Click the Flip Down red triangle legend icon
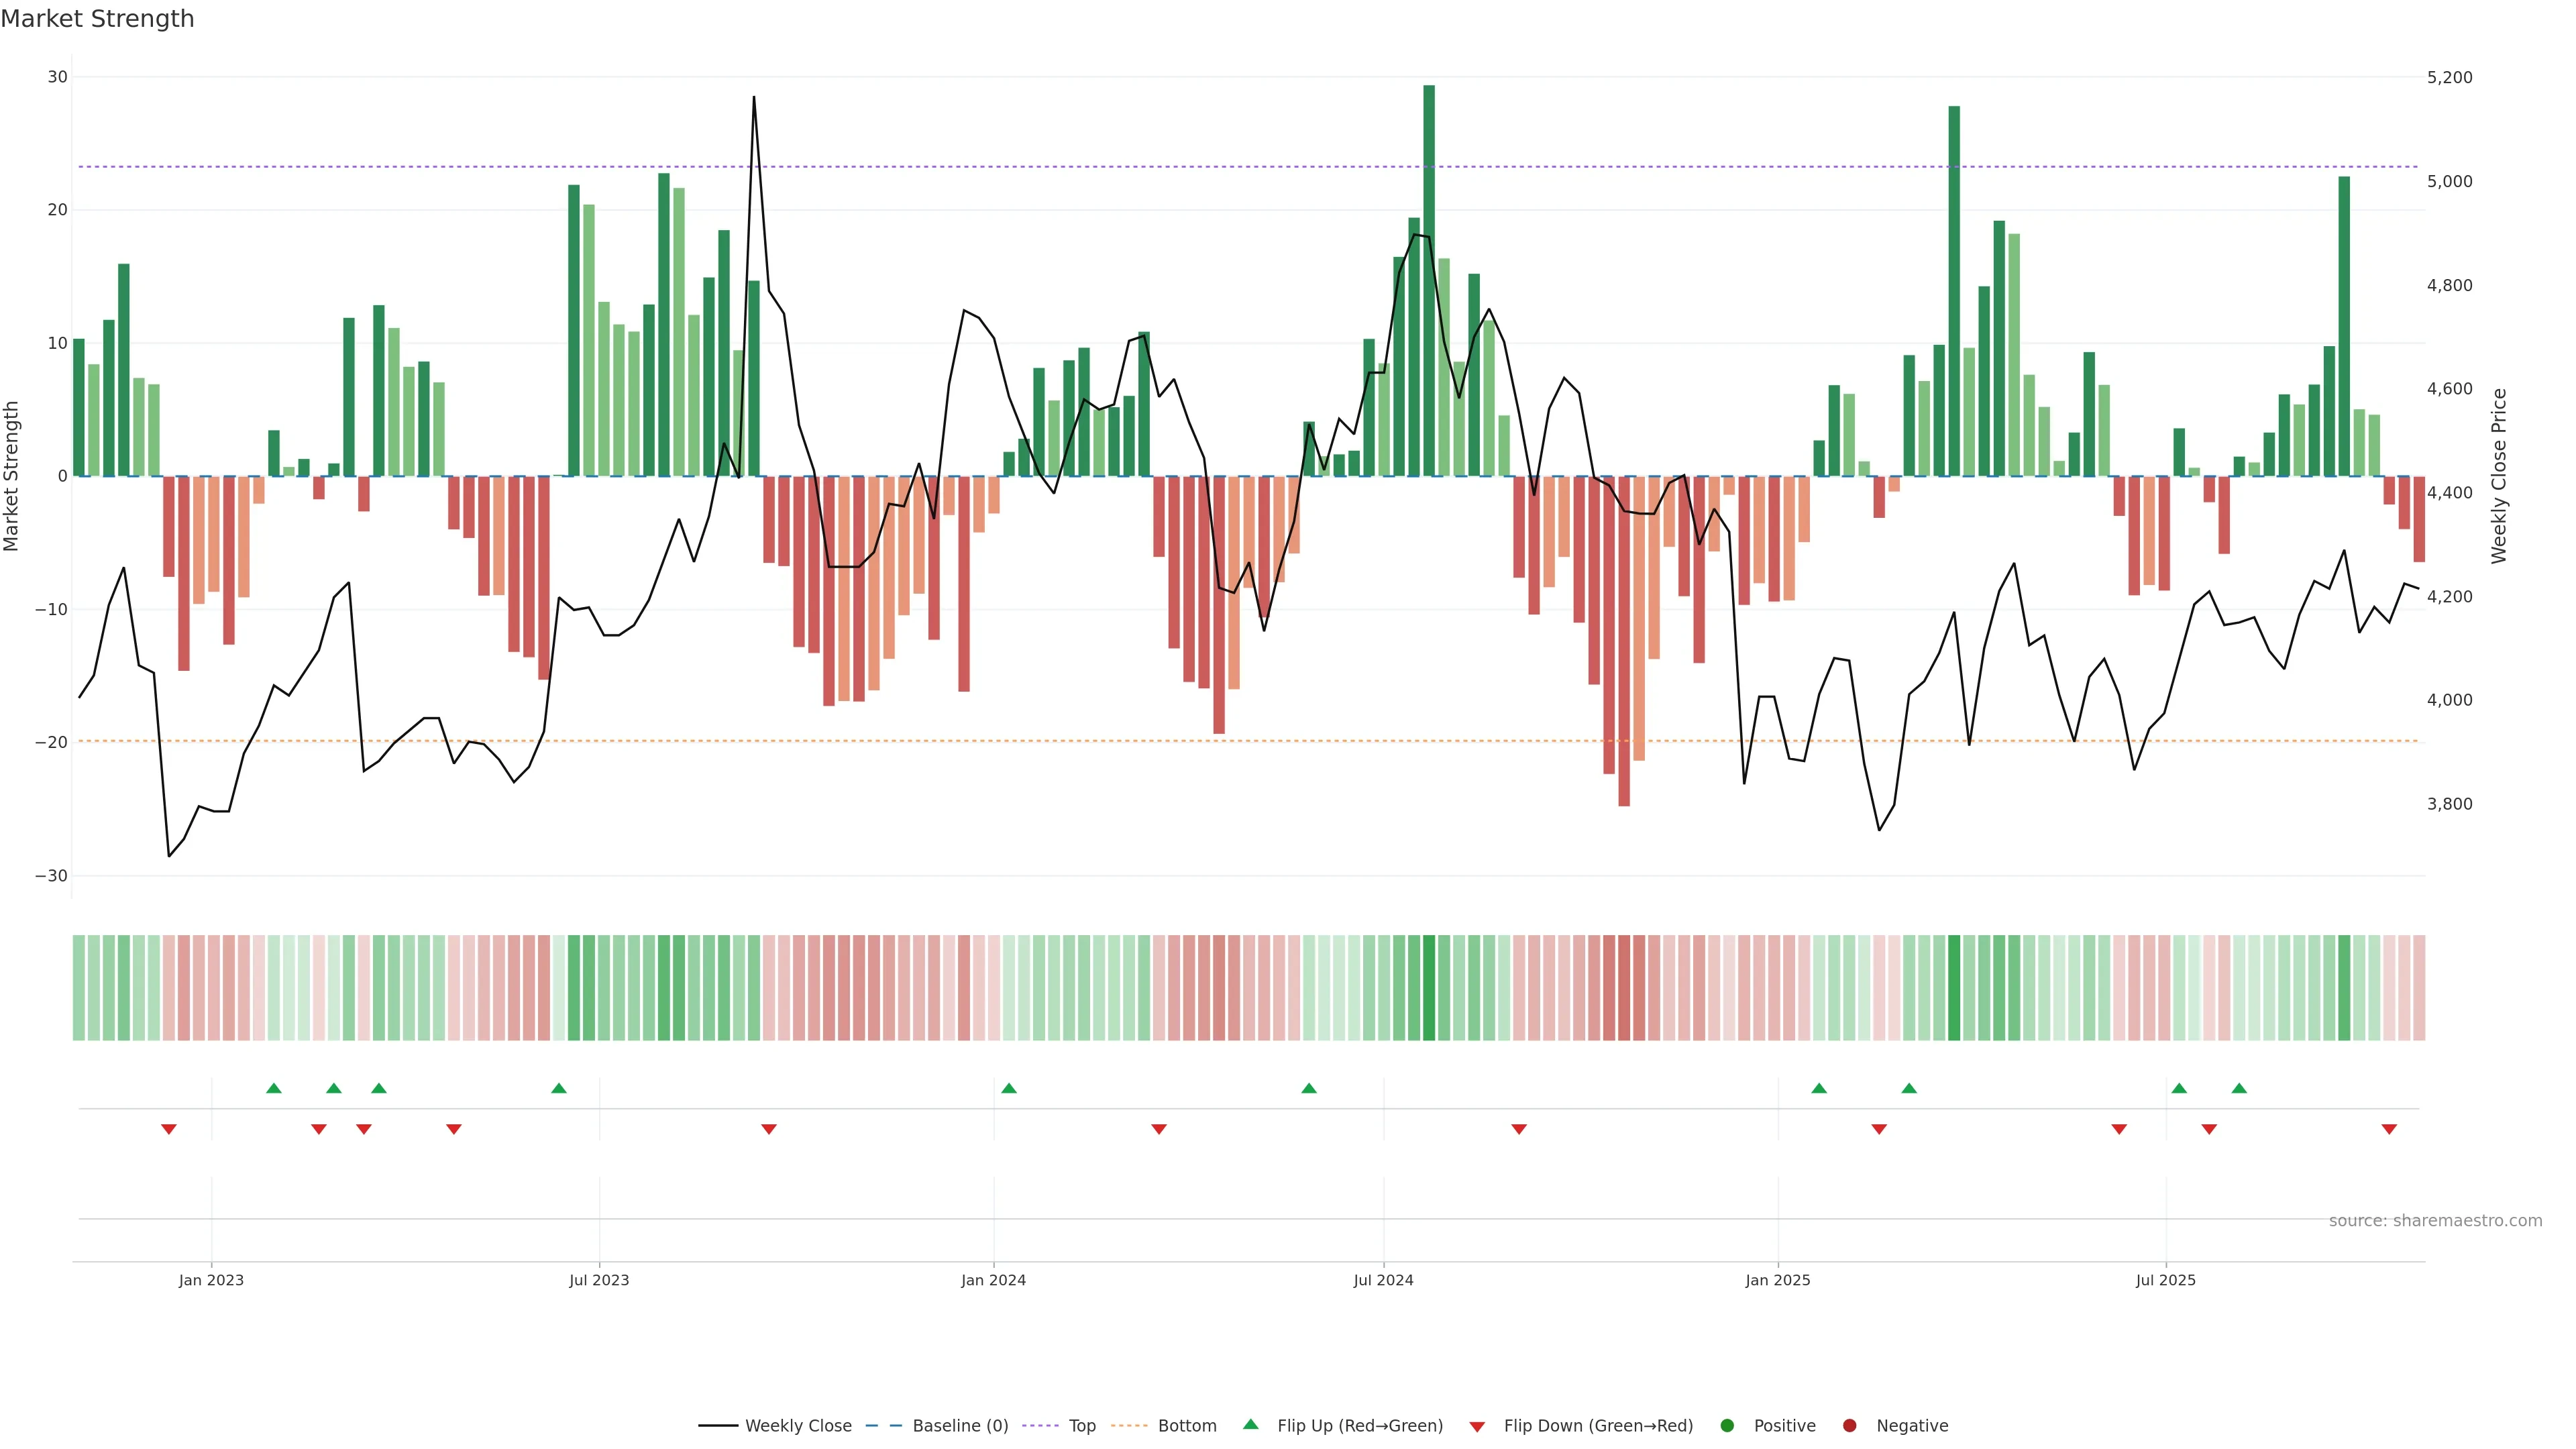 pos(1477,1426)
